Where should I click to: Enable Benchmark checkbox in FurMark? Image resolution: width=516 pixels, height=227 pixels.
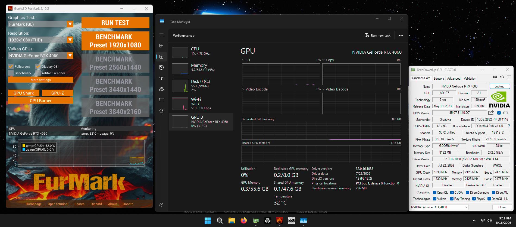pyautogui.click(x=11, y=73)
